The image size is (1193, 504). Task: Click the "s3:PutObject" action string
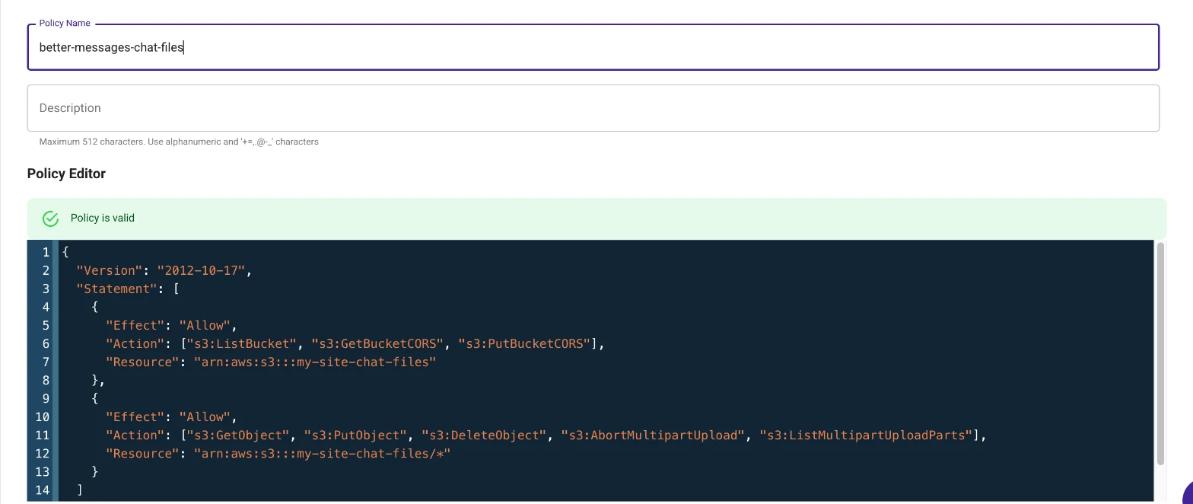pos(356,435)
